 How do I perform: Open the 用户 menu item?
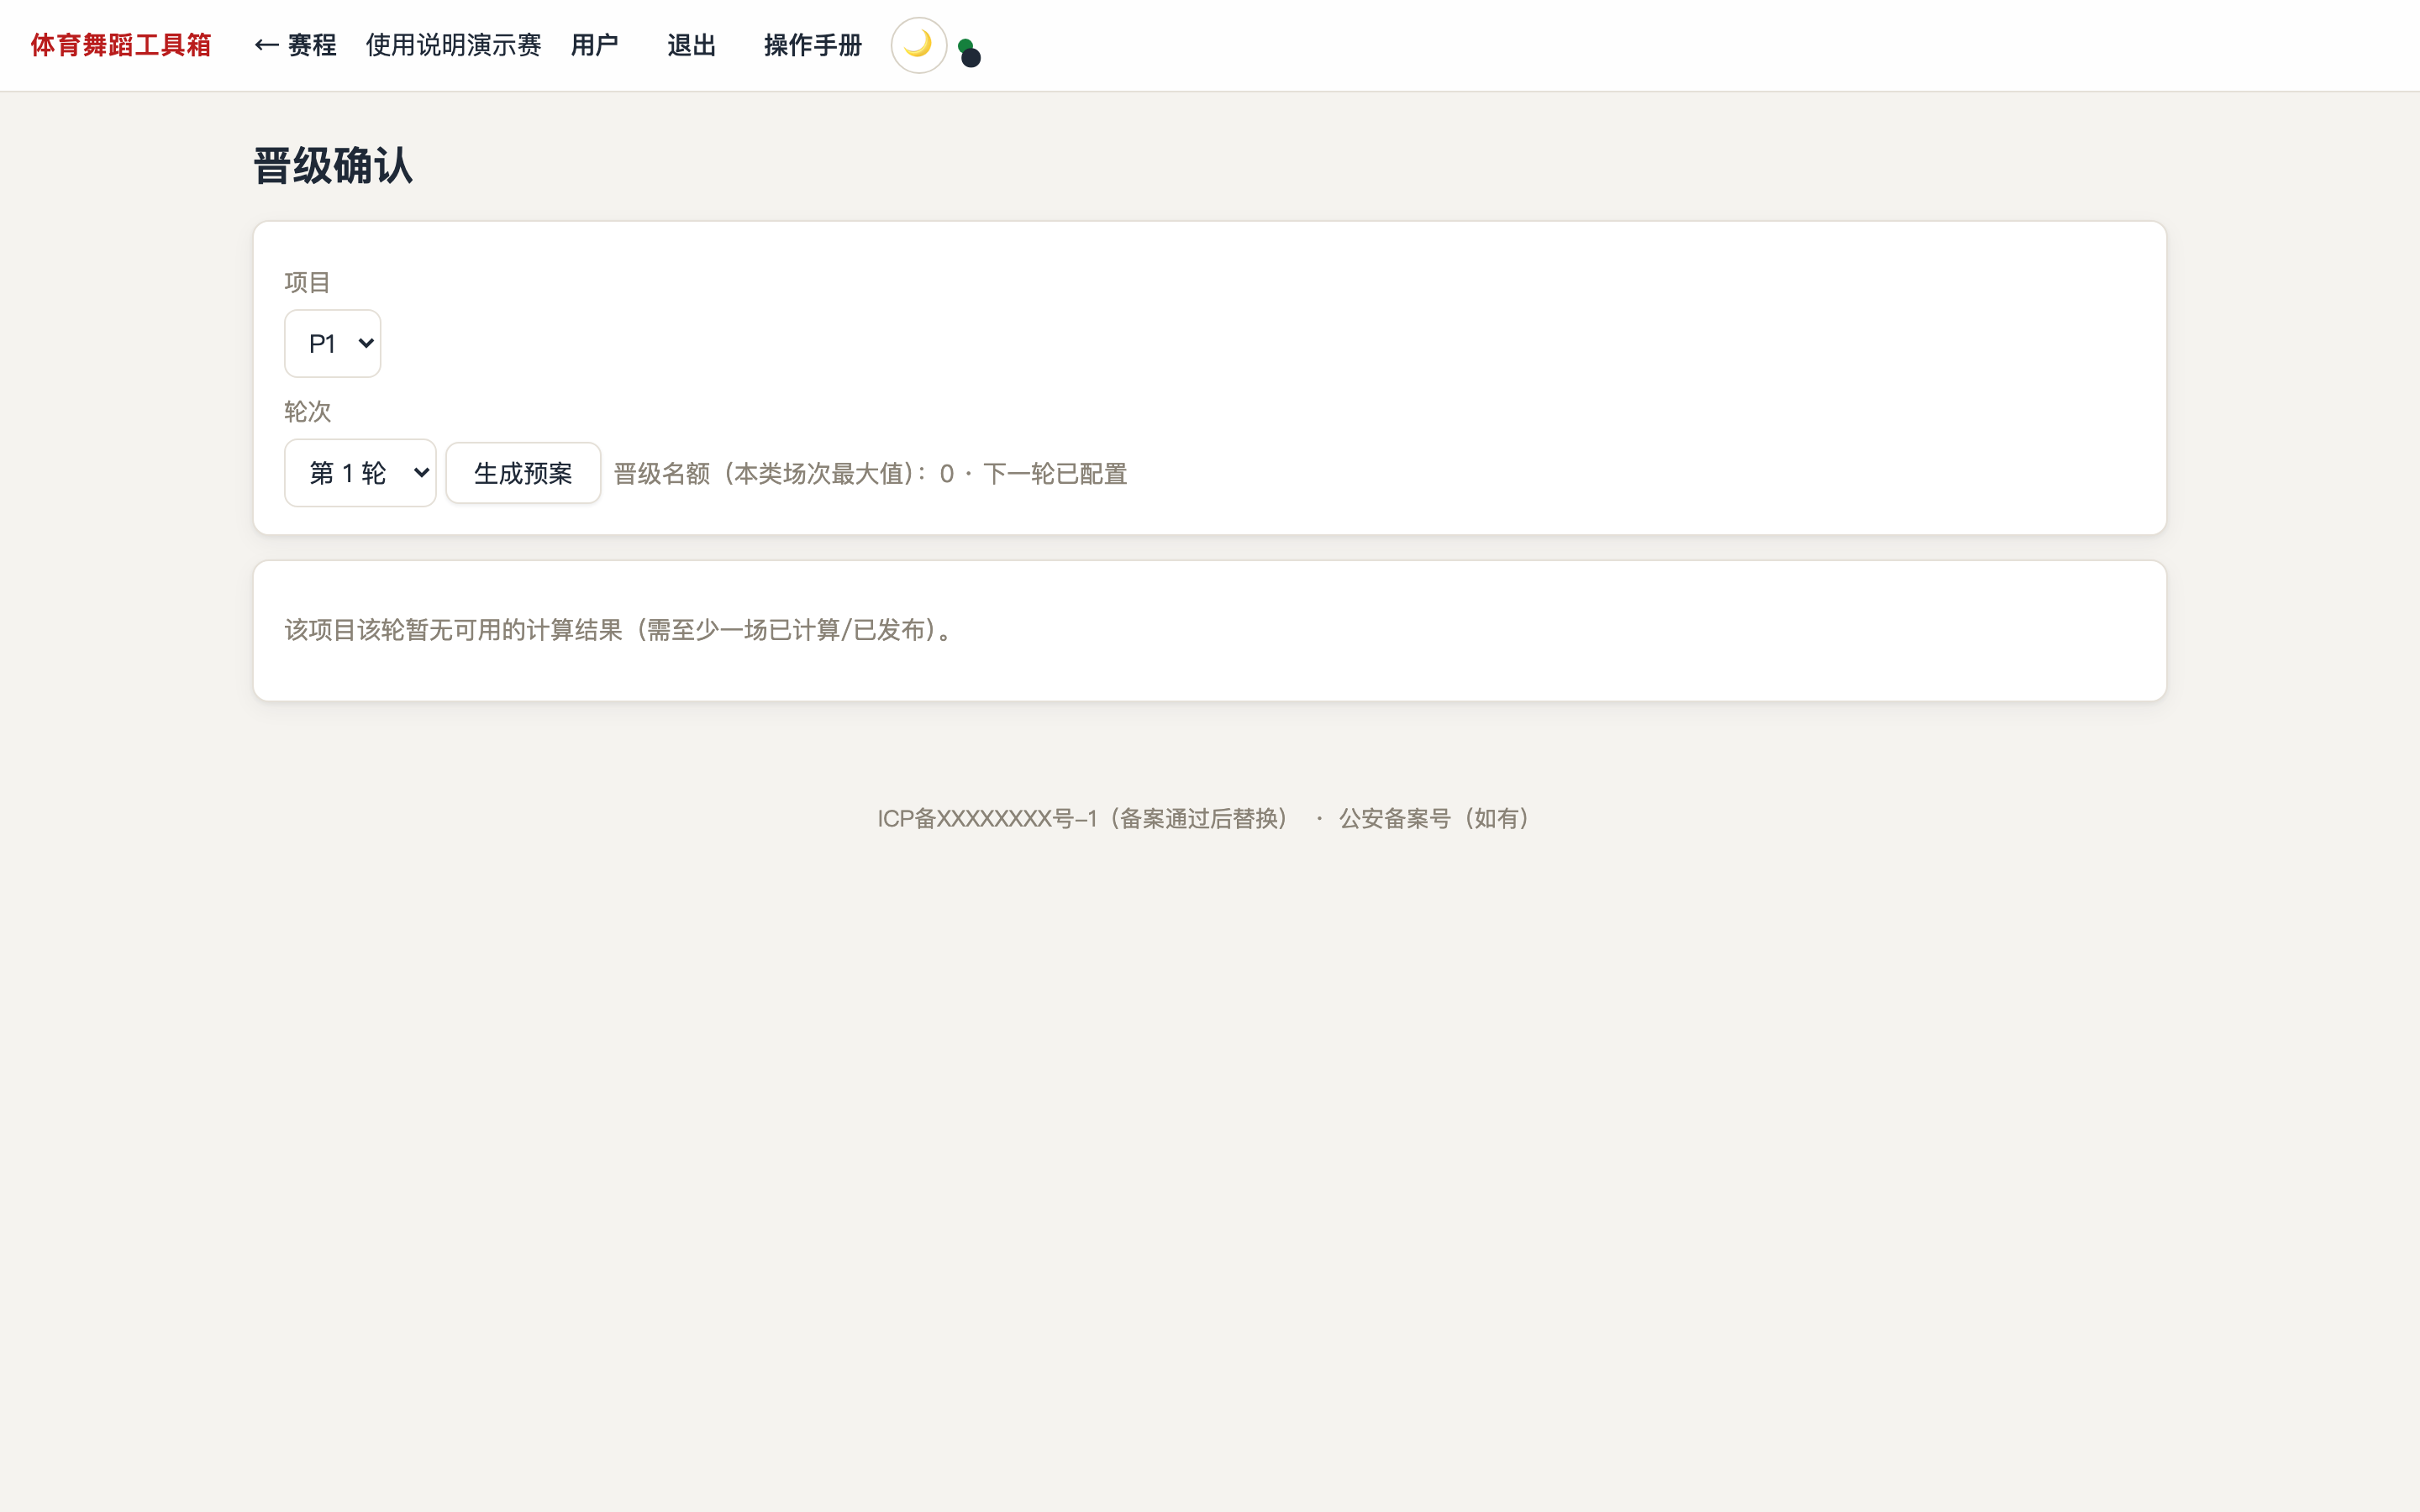594,45
